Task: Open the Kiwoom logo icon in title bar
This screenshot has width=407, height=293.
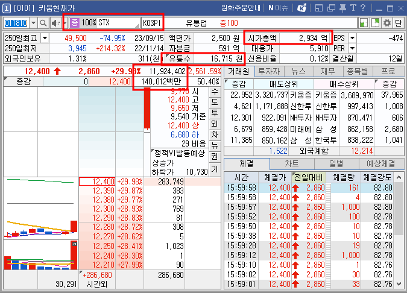Action: (301, 8)
